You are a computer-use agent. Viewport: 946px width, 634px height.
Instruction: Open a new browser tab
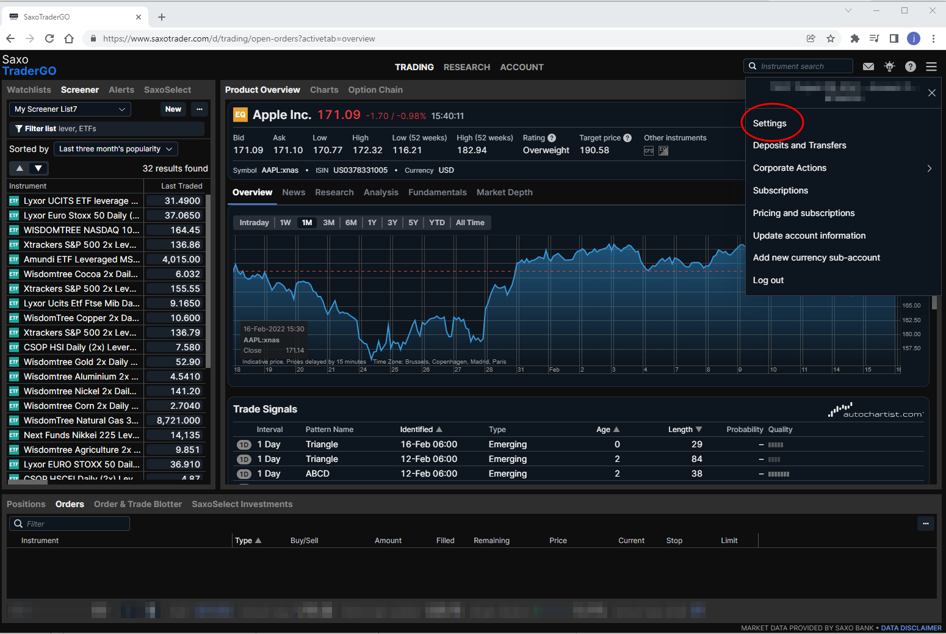(x=162, y=17)
